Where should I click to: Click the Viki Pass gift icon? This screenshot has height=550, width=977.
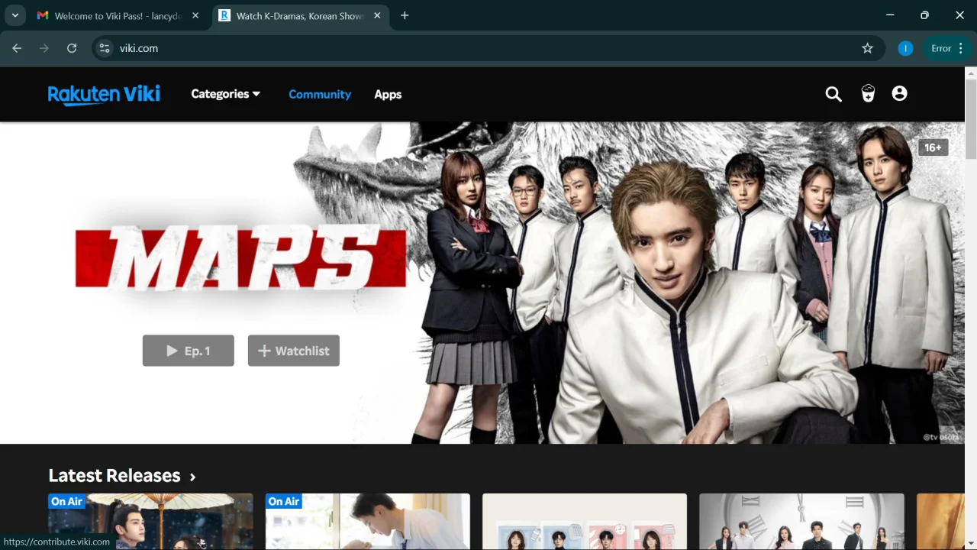[868, 94]
